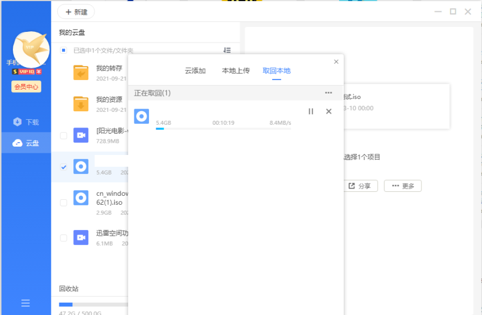Check the 阳光电影 video file checkbox
This screenshot has height=315, width=482.
click(x=63, y=135)
